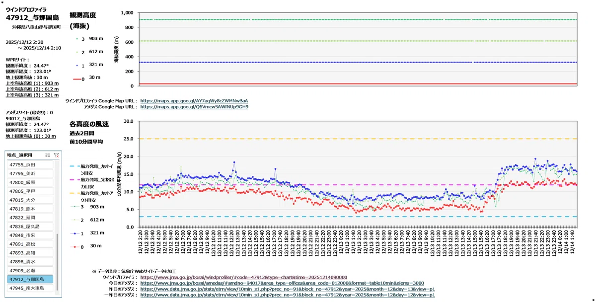Click the 海抜高度 (m) axis title
Screen dimensions: 596x304
click(117, 50)
